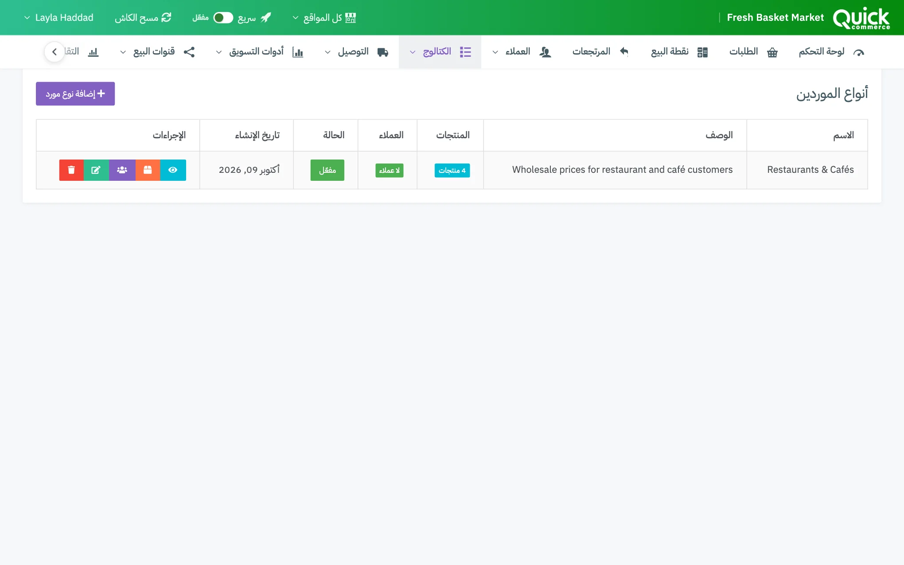
Task: Open قنوات البيع sales channels menu
Action: [157, 52]
